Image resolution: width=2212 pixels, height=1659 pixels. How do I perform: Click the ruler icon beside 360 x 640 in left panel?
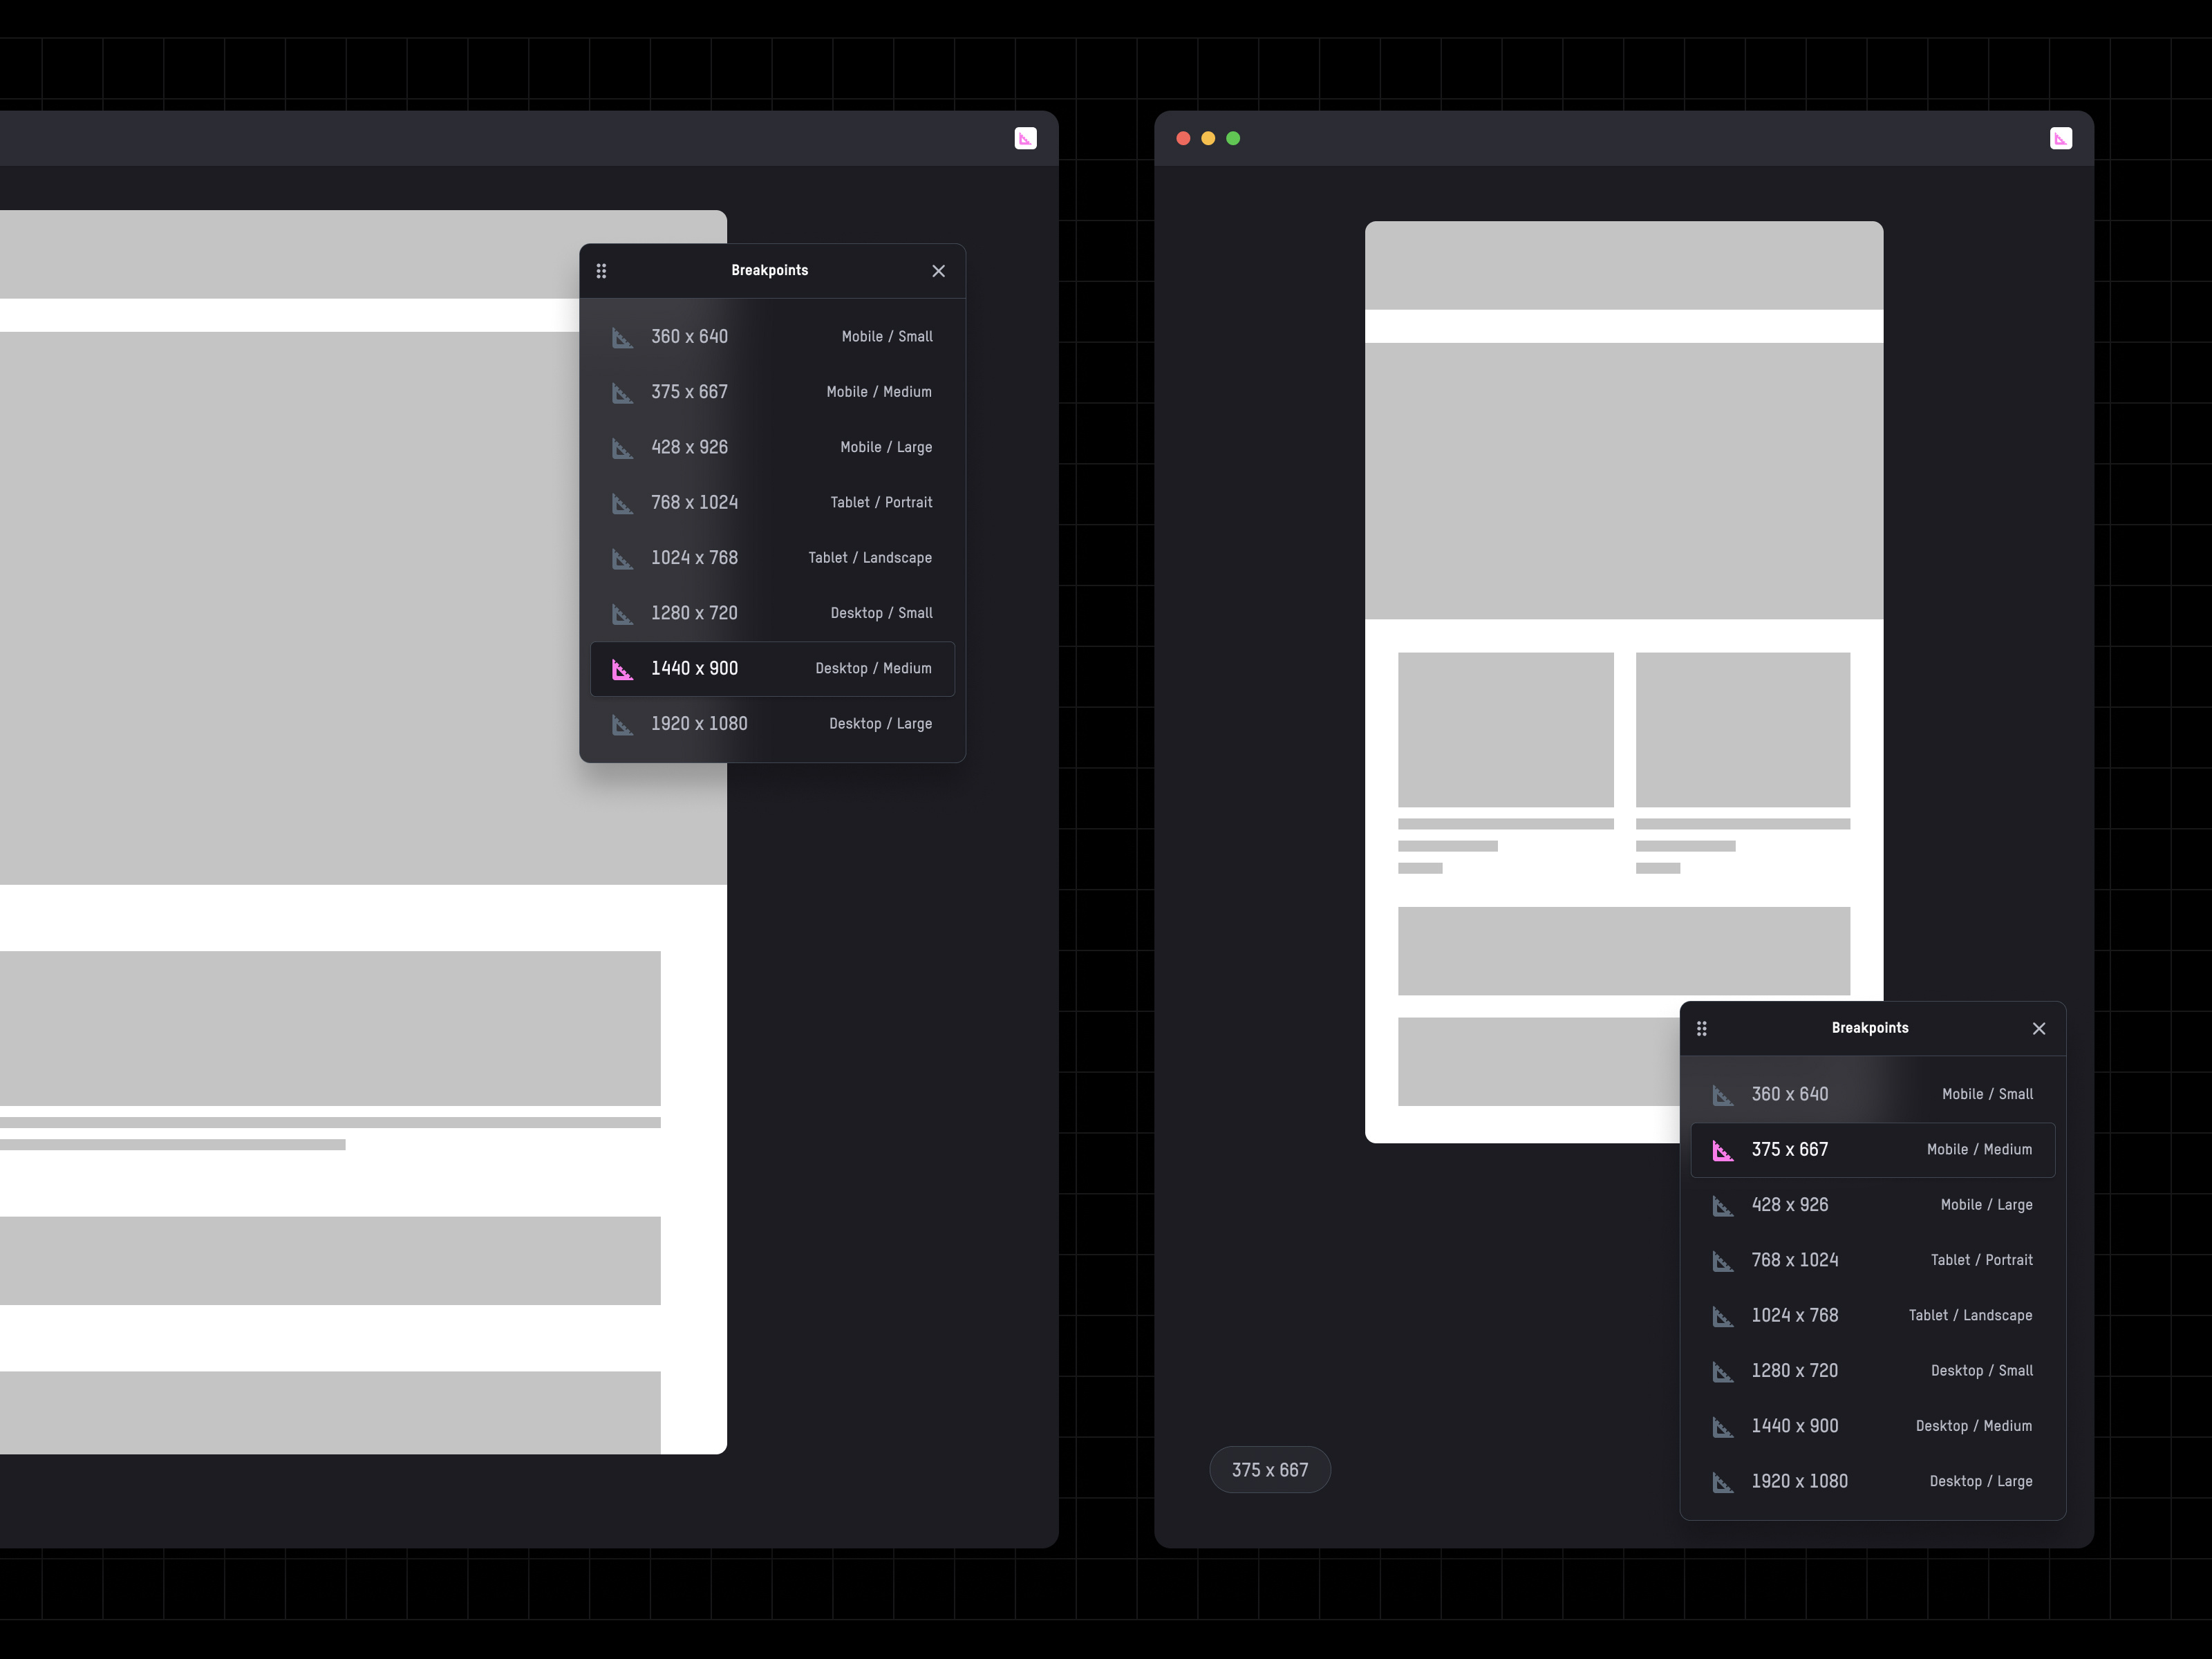pos(622,338)
